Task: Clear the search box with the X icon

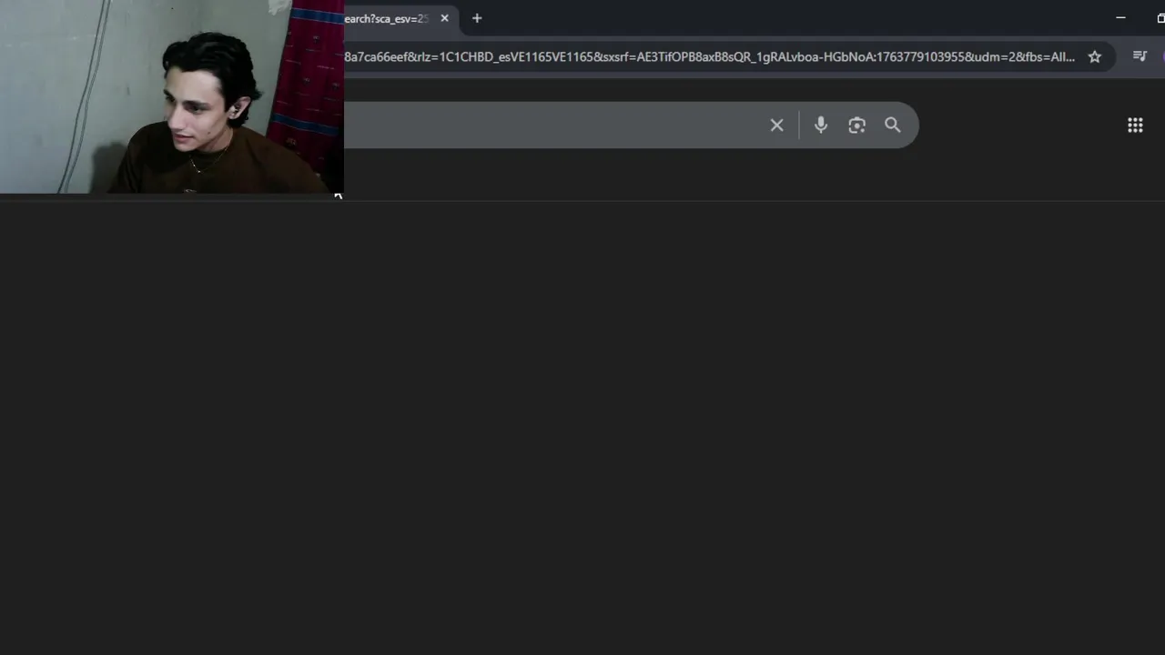Action: click(x=776, y=126)
